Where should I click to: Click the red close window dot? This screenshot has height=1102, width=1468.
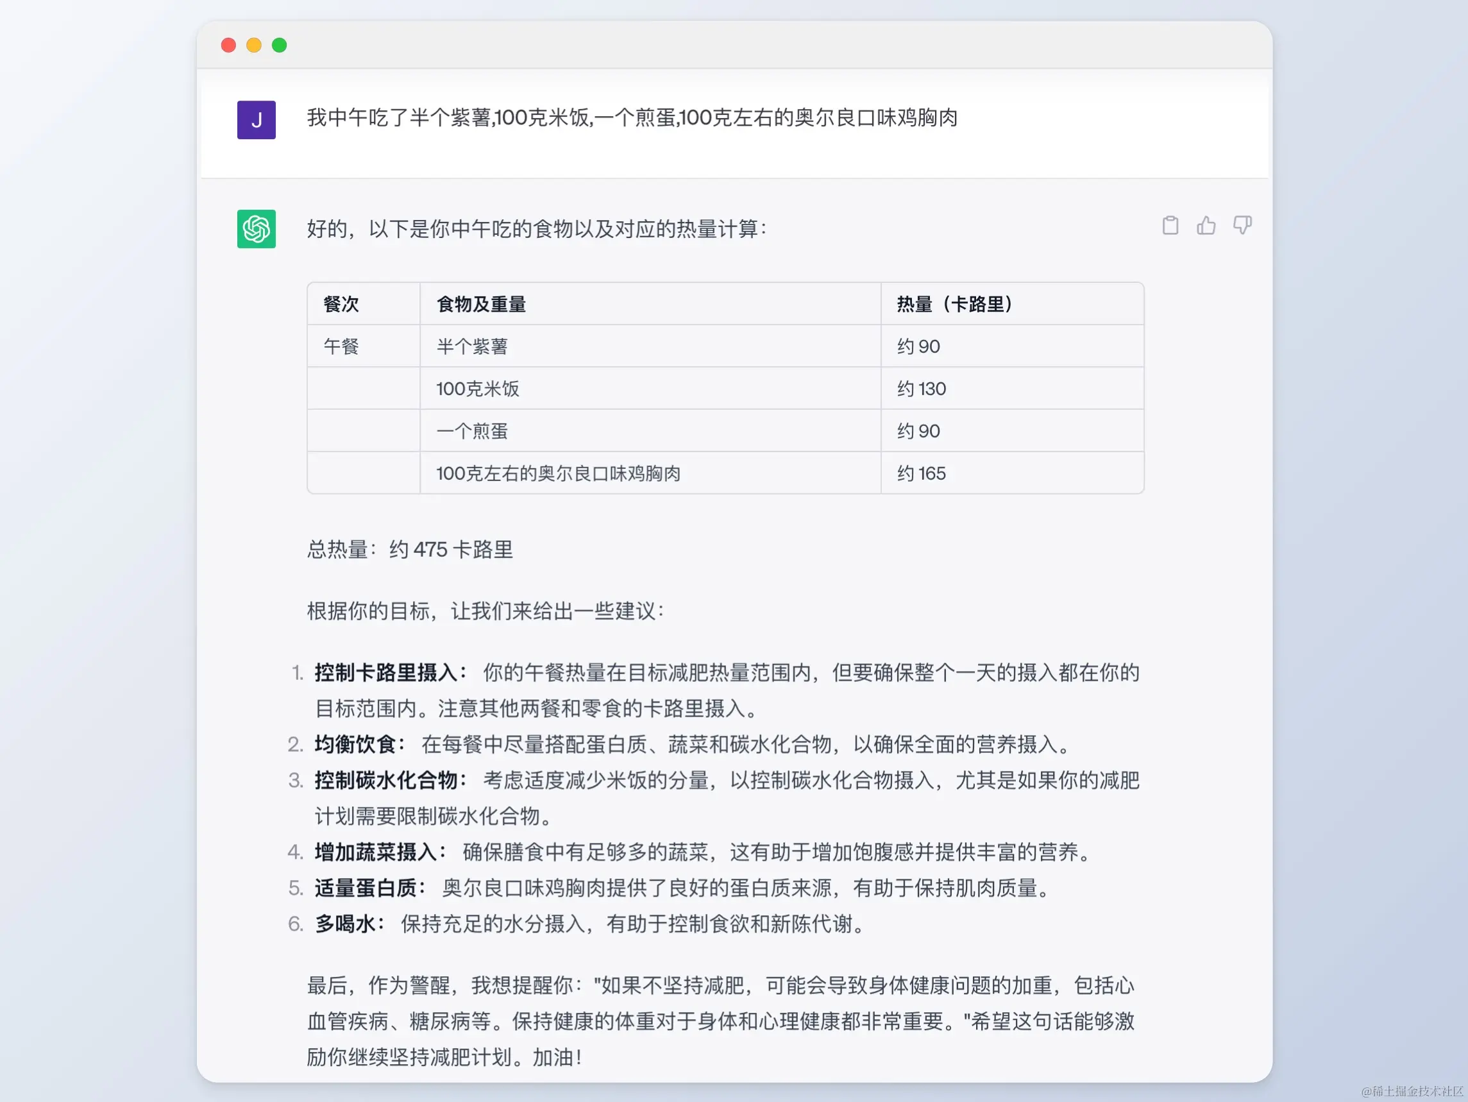coord(228,45)
